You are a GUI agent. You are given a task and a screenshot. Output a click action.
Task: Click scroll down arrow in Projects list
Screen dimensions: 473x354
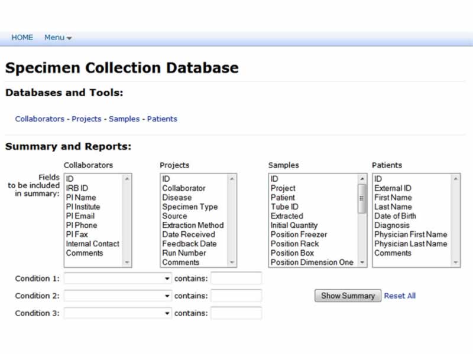[232, 263]
